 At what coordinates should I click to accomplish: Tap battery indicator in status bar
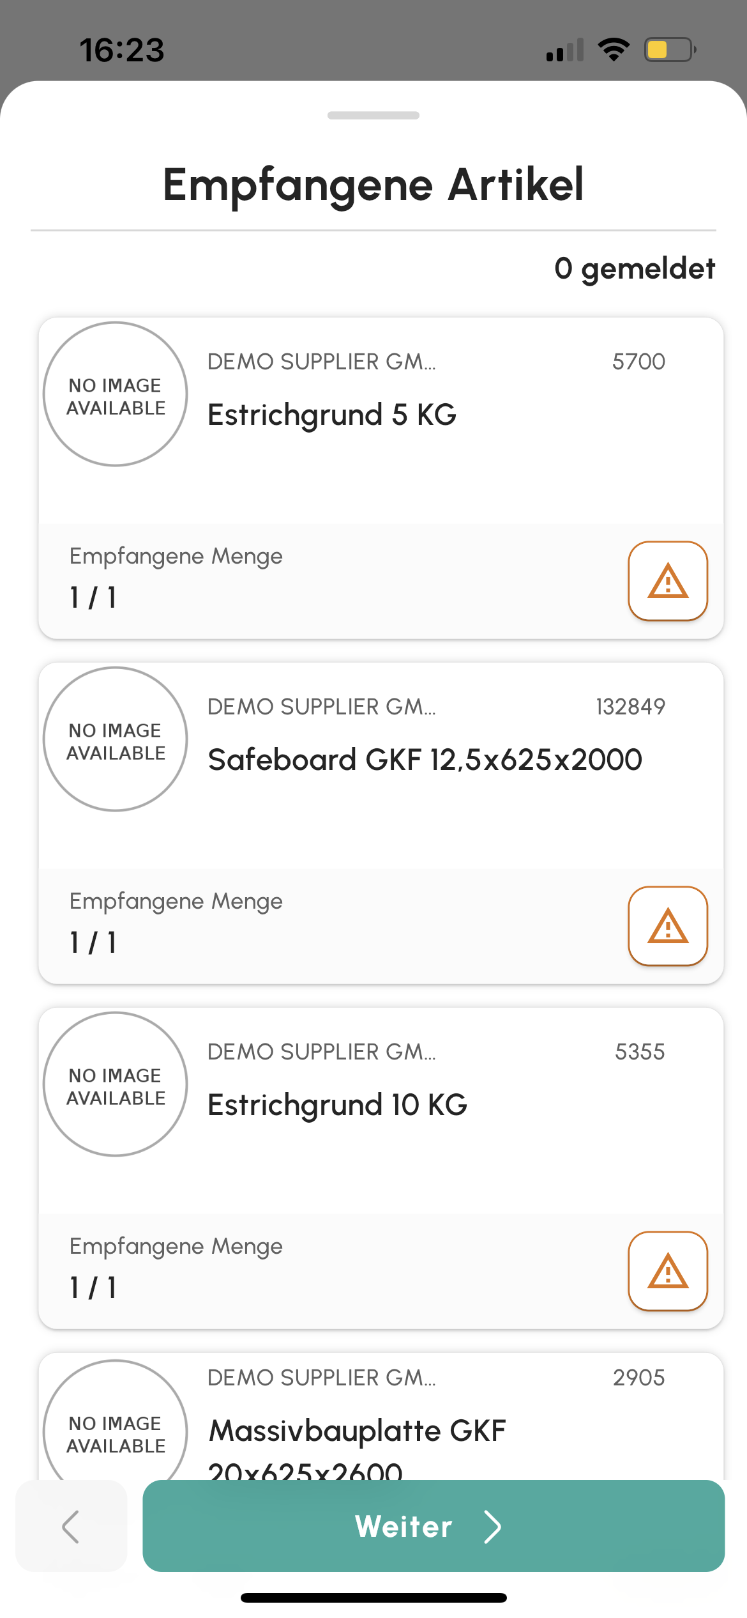(670, 50)
